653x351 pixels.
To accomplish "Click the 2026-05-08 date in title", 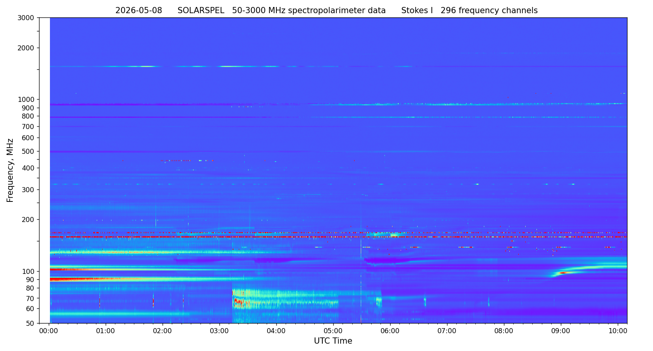I will coord(139,11).
